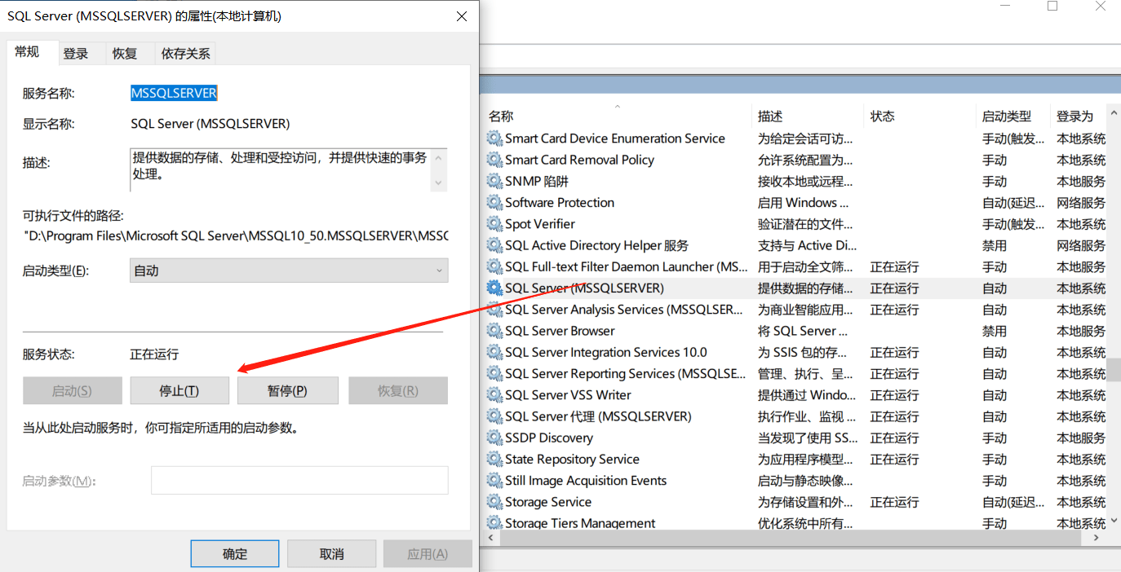Click the SSDP Discovery service name
The height and width of the screenshot is (572, 1121).
point(549,438)
